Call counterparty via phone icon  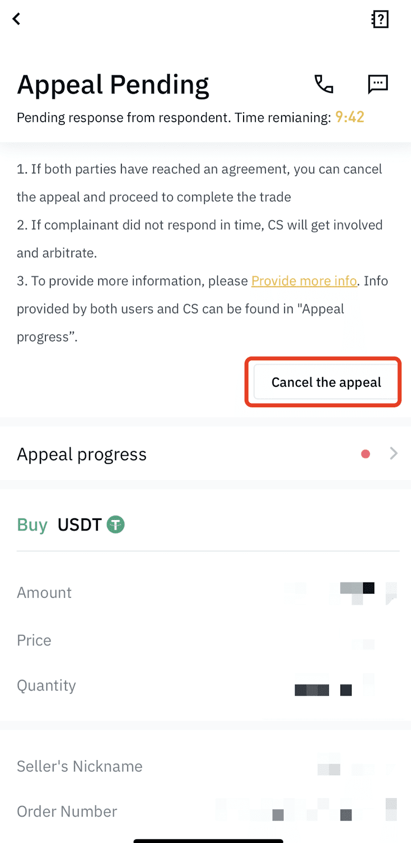tap(324, 84)
